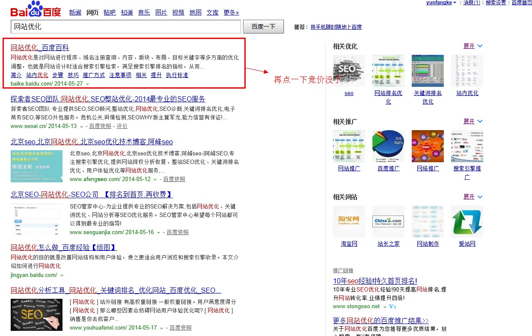Click the 百度推广 pie chart image

(388, 146)
